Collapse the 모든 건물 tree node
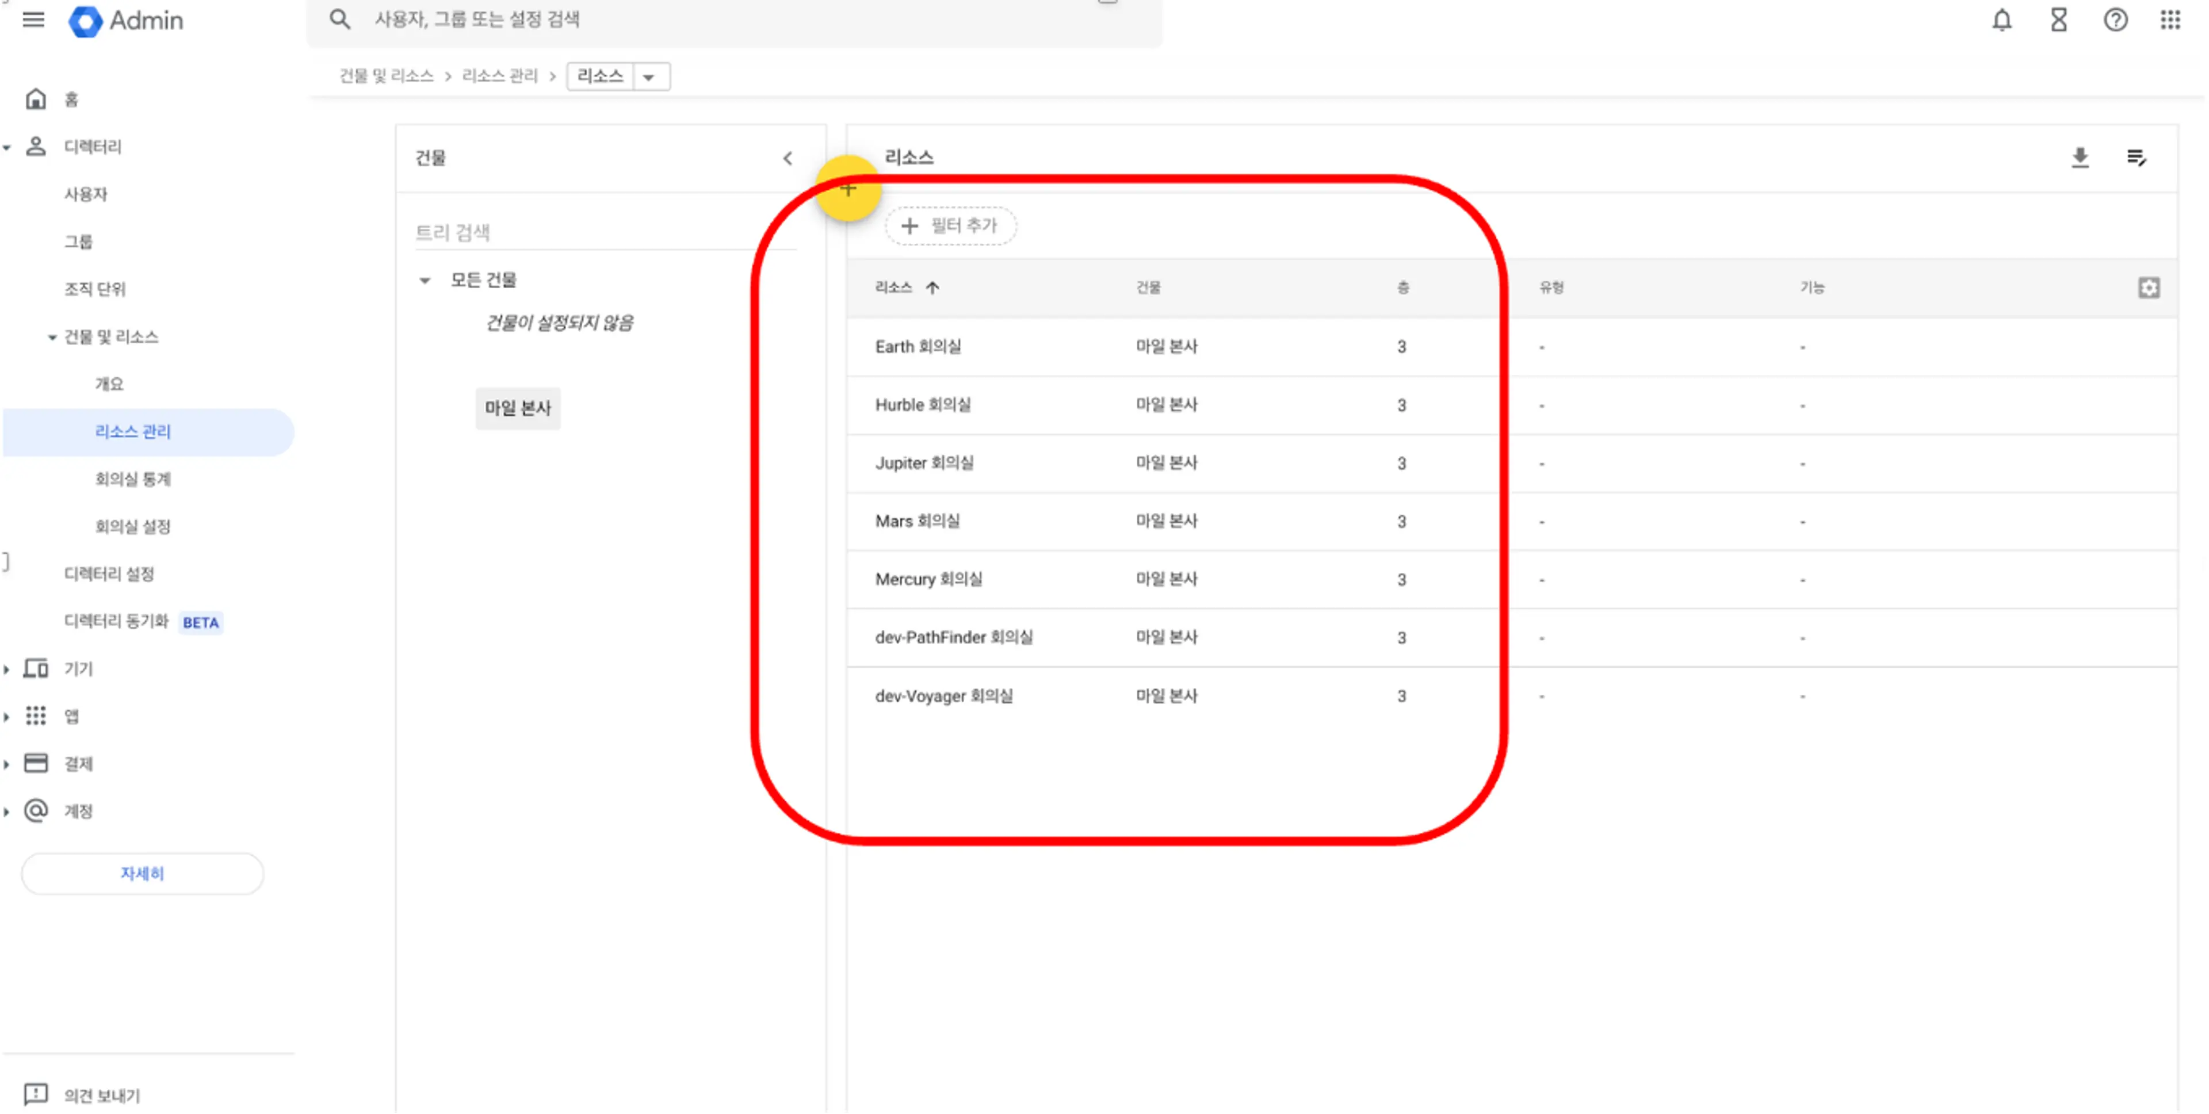Screen dimensions: 2209x1114 (425, 281)
